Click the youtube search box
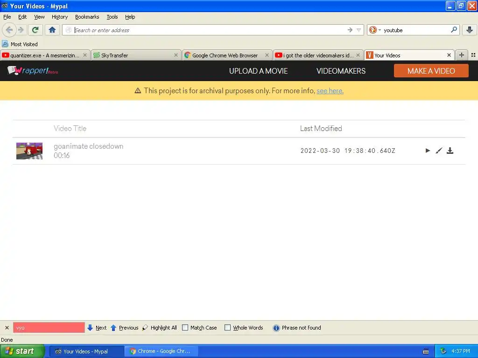 [416, 30]
